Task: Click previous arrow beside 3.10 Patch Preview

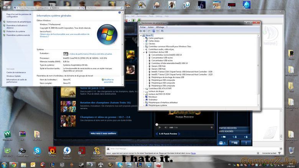Action: (157, 134)
